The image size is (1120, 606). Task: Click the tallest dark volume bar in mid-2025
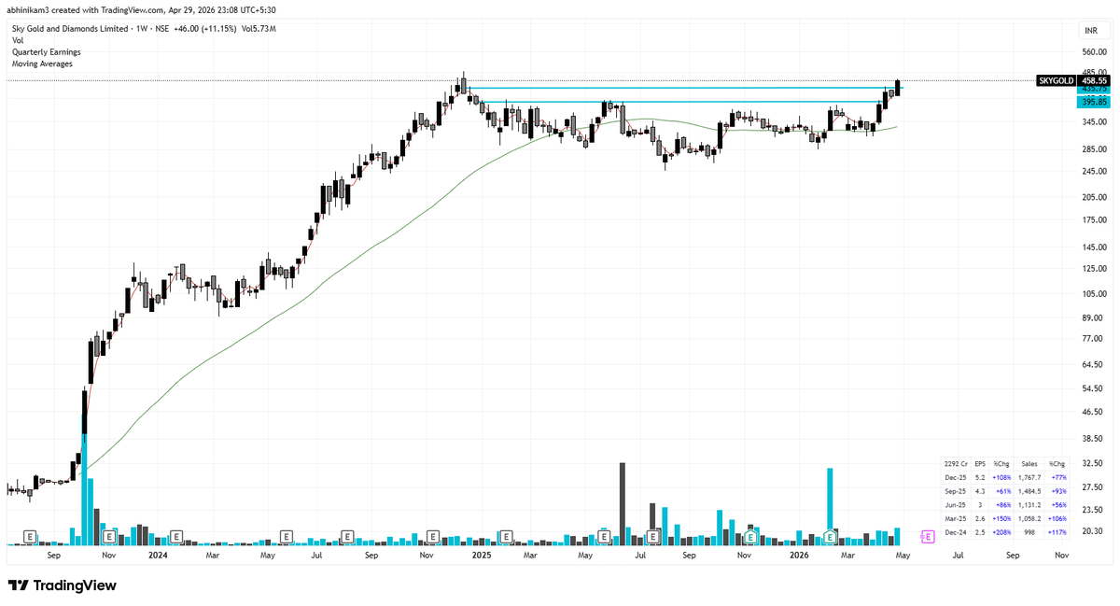[x=622, y=502]
